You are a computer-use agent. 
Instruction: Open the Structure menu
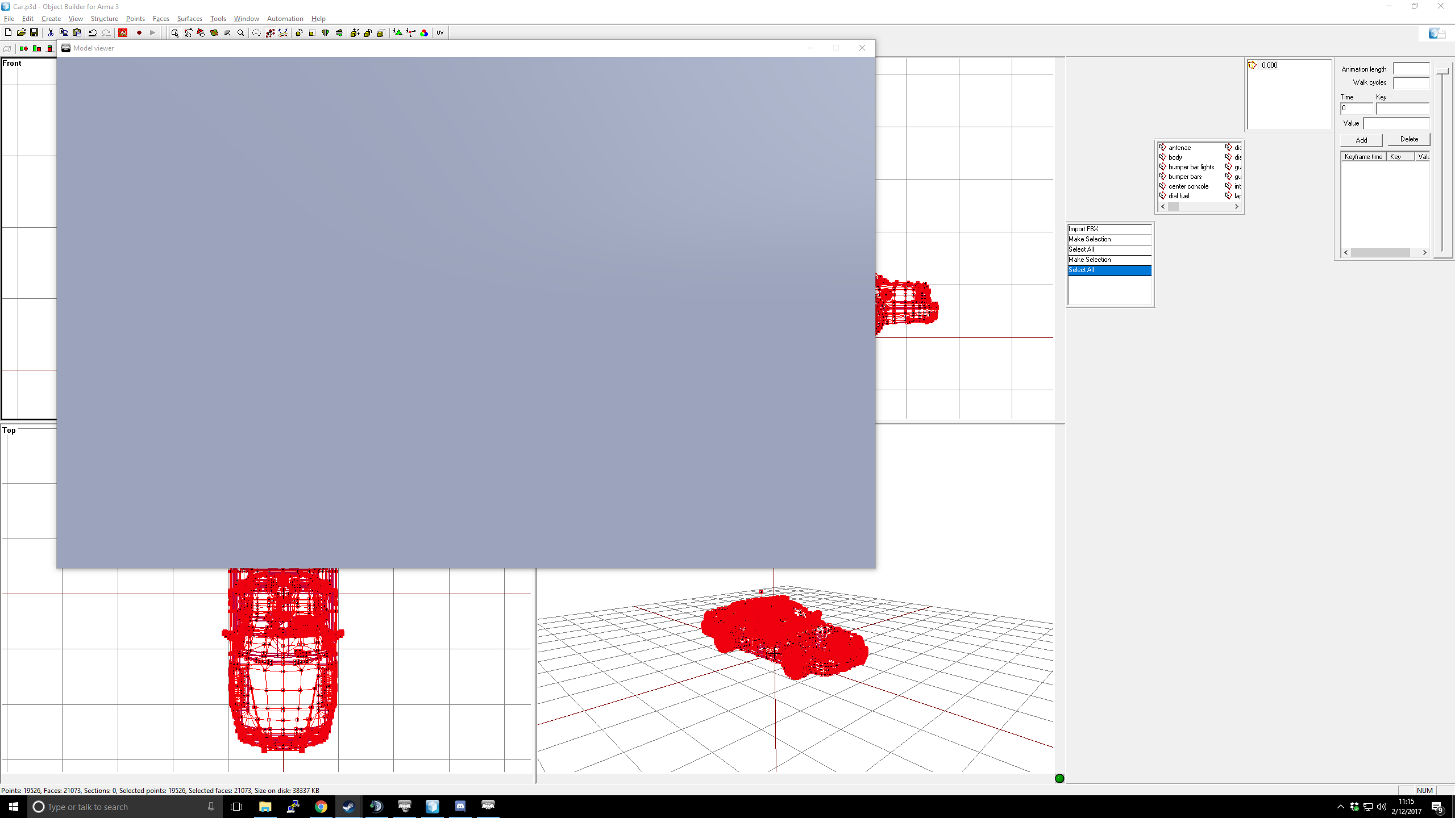click(104, 19)
